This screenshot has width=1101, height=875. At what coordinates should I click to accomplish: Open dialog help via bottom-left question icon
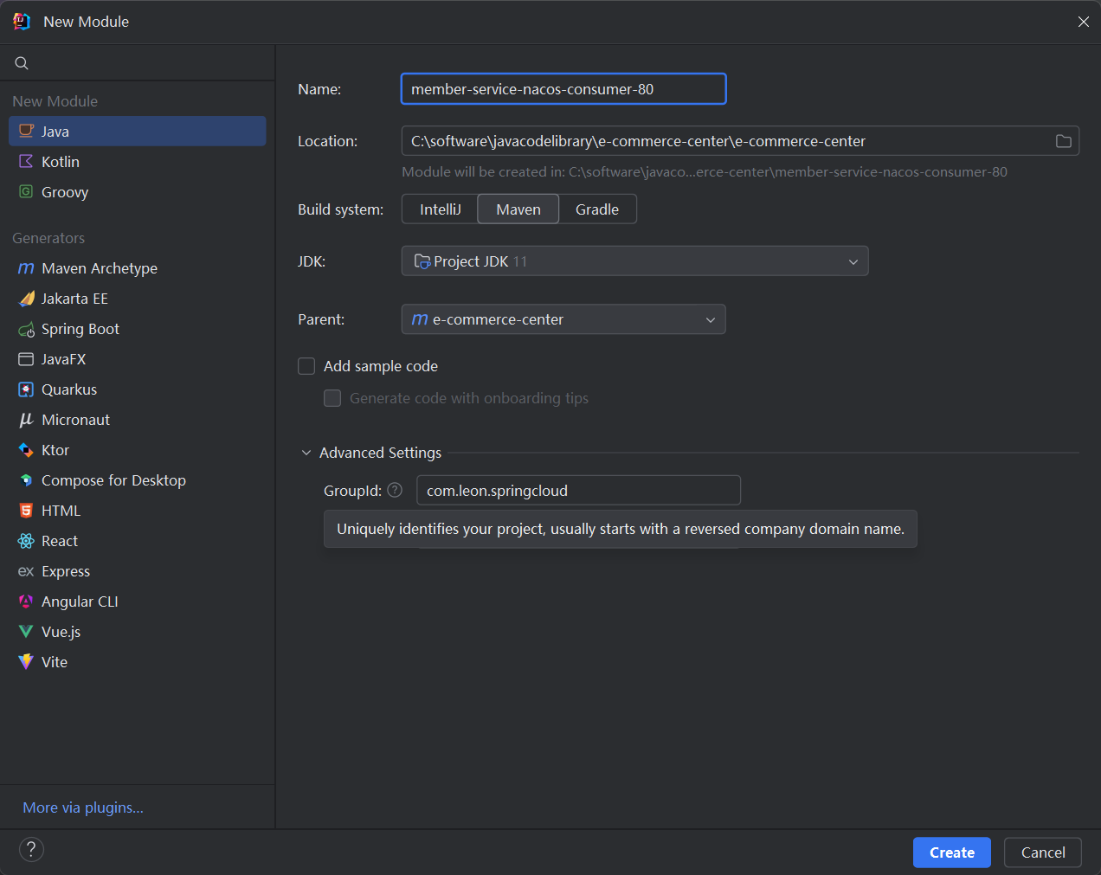[31, 849]
